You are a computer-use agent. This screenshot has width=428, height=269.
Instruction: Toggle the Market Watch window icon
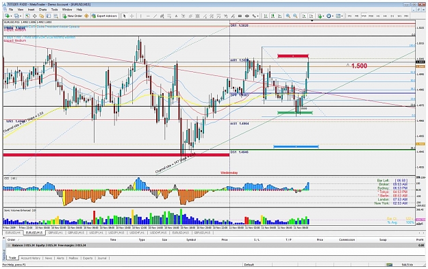(27, 16)
